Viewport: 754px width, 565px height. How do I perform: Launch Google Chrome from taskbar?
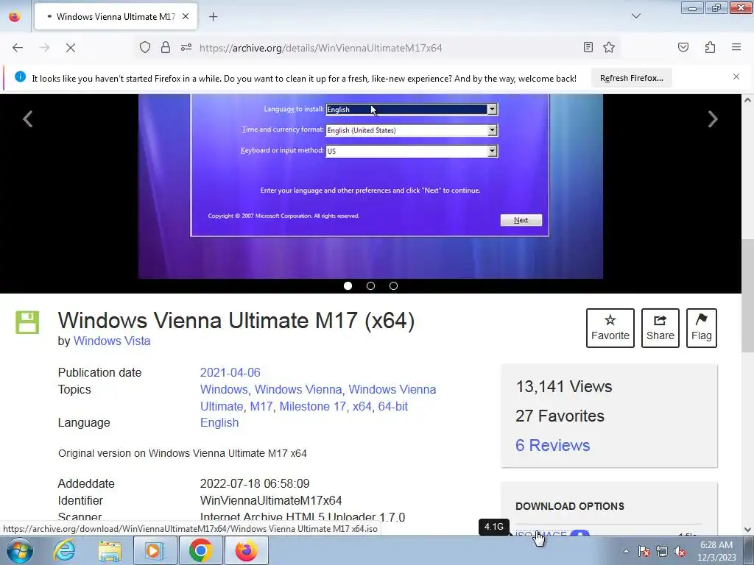click(x=200, y=550)
